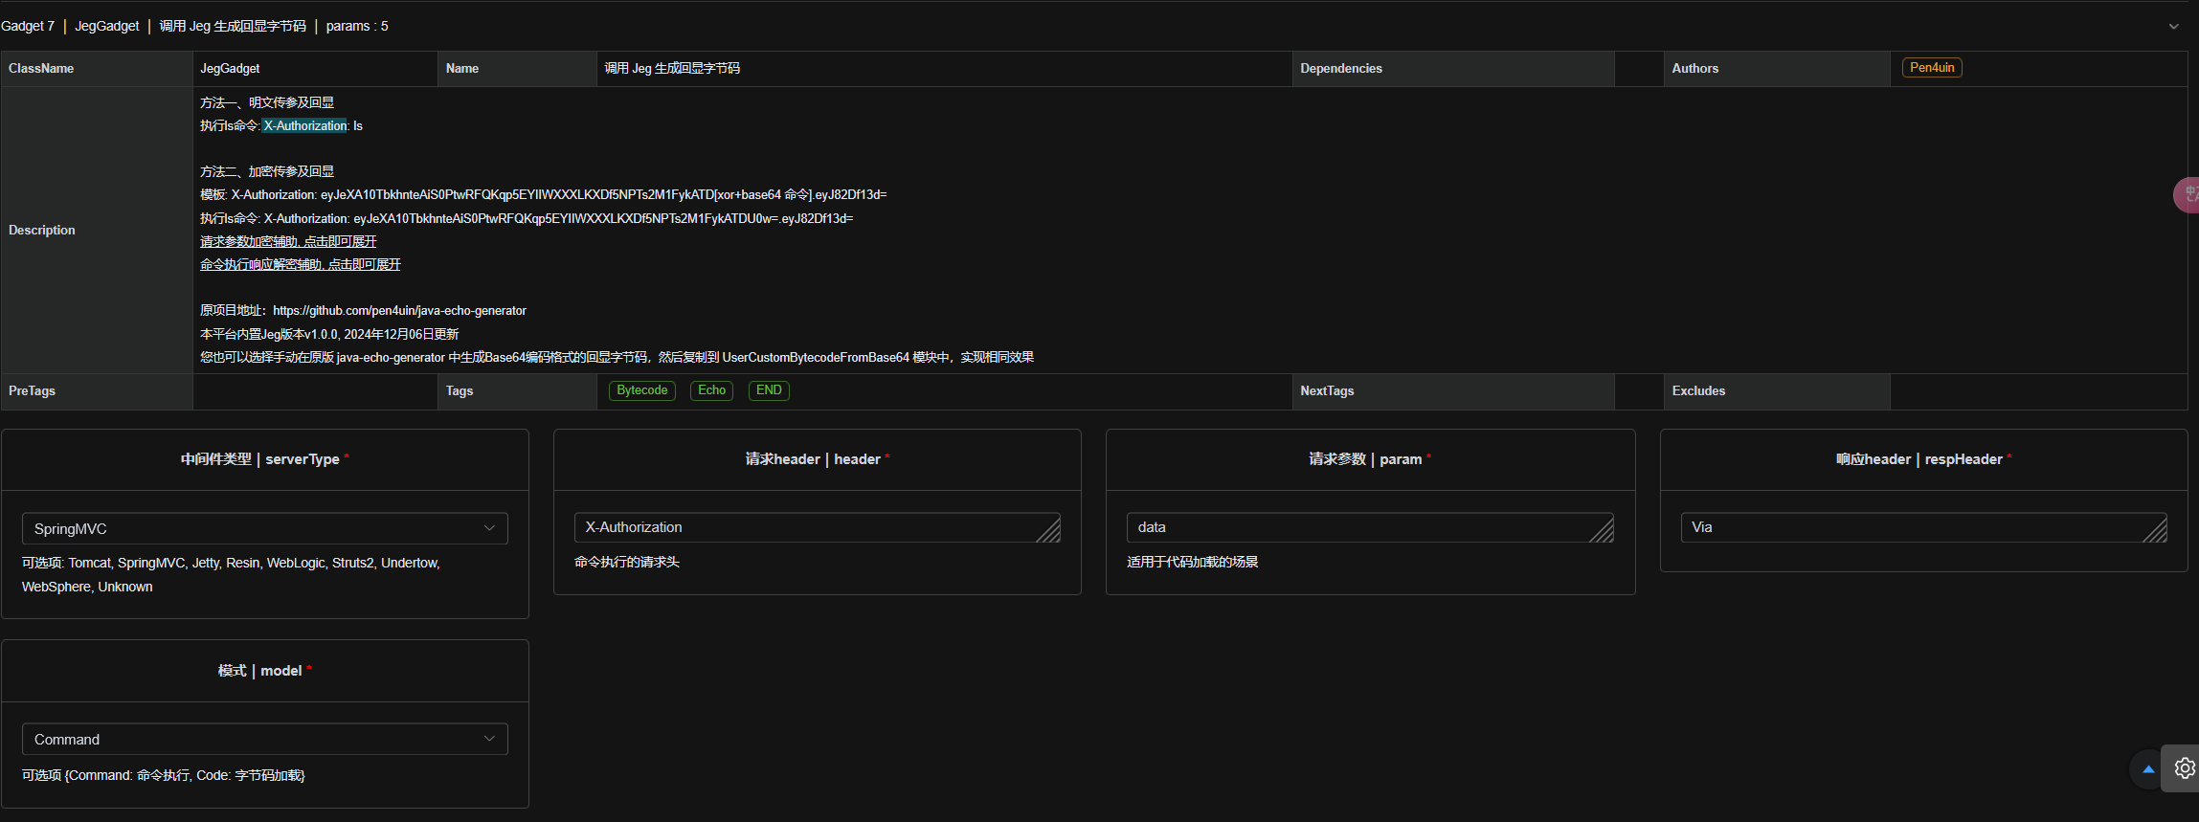
Task: Open the serverType SpringMVC dropdown
Action: point(265,528)
